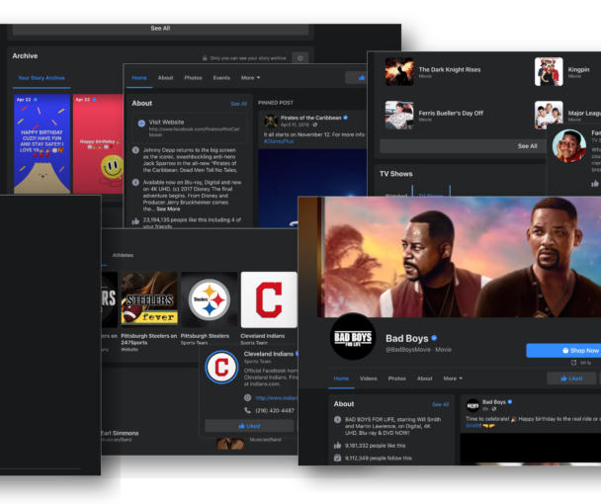This screenshot has width=601, height=504.
Task: Open Visit Website link on Pirates page
Action: point(167,122)
